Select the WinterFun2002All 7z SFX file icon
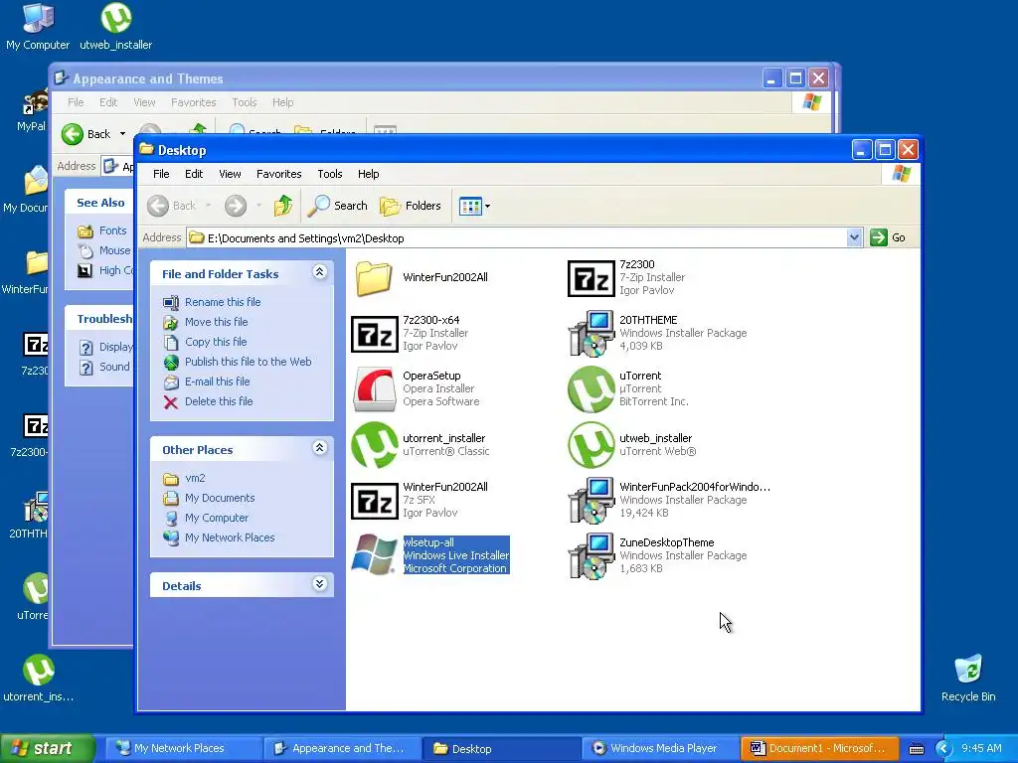Viewport: 1018px width, 763px height. [x=374, y=501]
